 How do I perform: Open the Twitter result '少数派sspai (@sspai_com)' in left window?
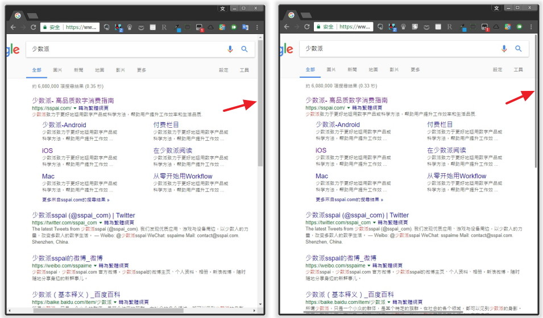point(84,216)
